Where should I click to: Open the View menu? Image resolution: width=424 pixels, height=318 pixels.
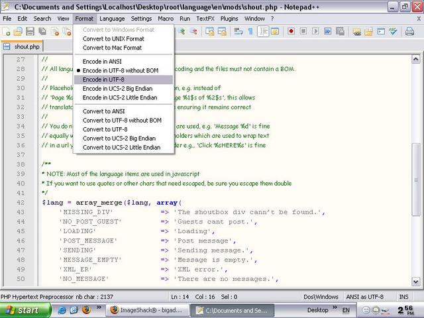point(63,19)
